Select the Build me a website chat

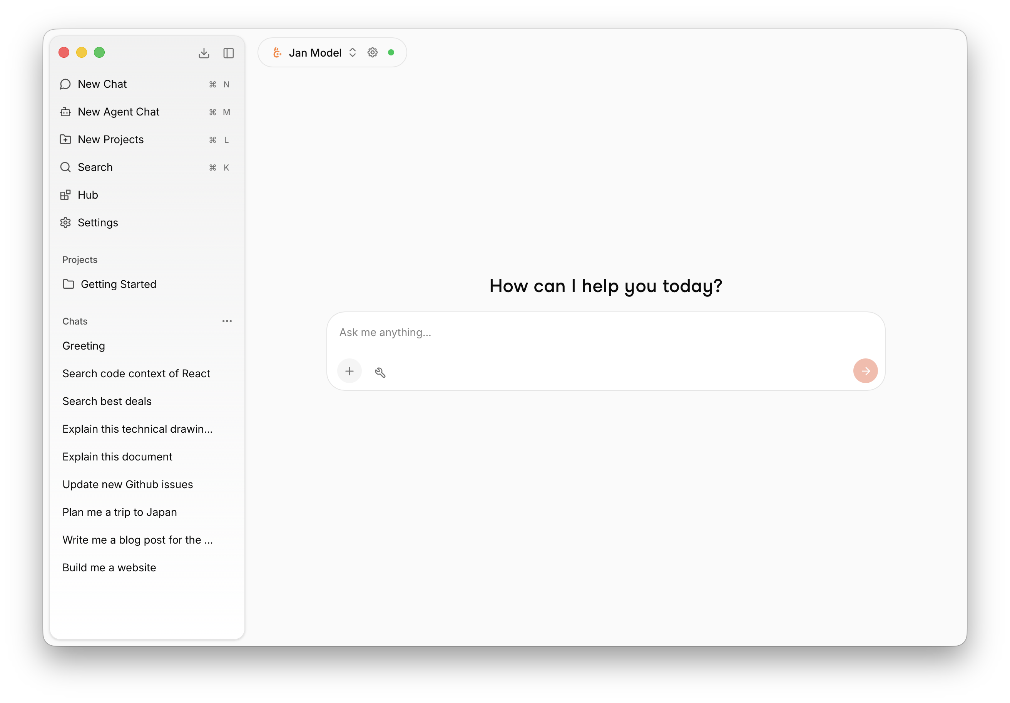pos(110,567)
